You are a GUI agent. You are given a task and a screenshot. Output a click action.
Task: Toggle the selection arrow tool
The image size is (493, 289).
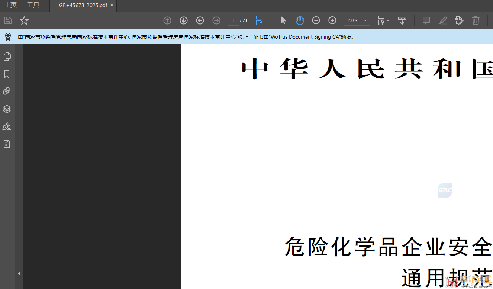(x=283, y=20)
